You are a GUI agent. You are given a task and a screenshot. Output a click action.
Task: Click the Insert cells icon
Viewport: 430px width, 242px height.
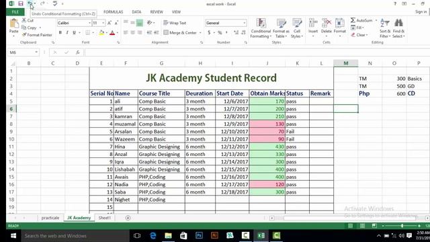(x=313, y=24)
